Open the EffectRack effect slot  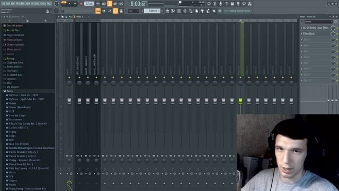coord(309,34)
